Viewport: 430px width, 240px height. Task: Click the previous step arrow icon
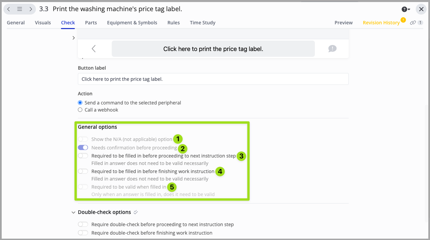[x=9, y=9]
